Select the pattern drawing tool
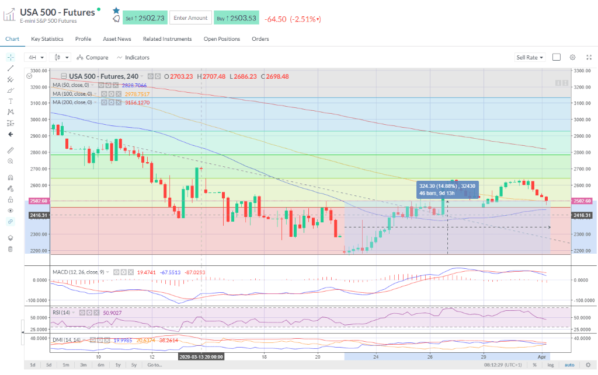Image resolution: width=598 pixels, height=375 pixels. pos(11,112)
